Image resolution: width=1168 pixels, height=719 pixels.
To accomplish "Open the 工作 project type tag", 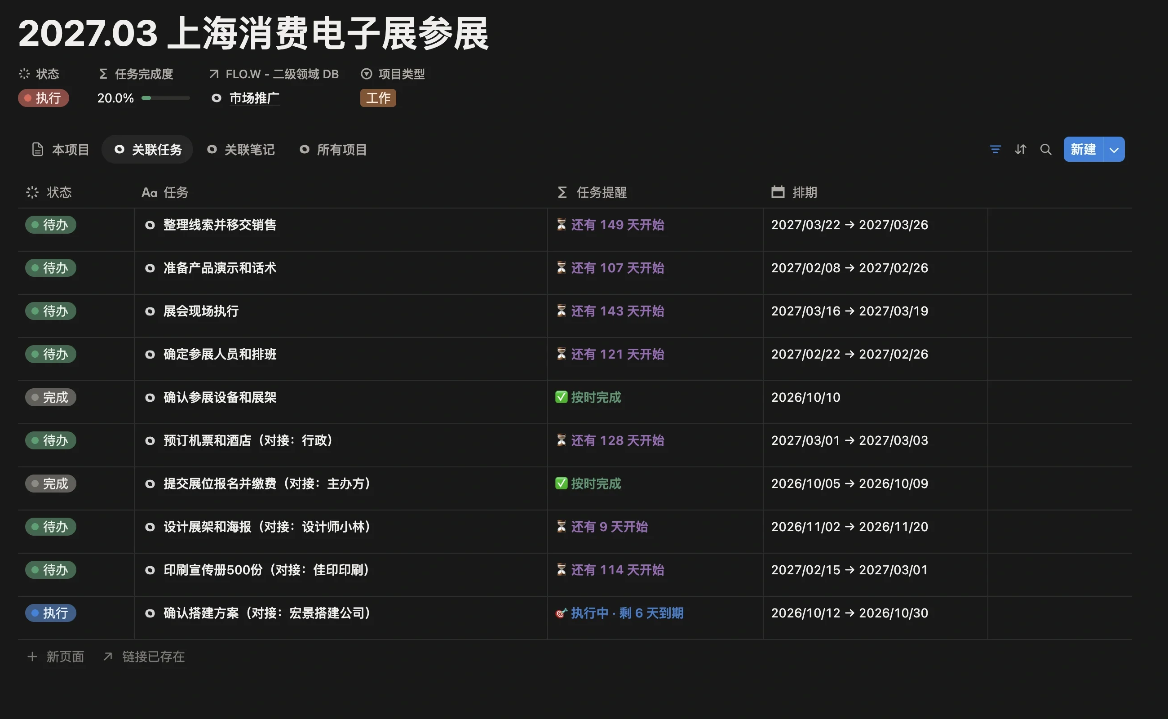I will (x=378, y=98).
